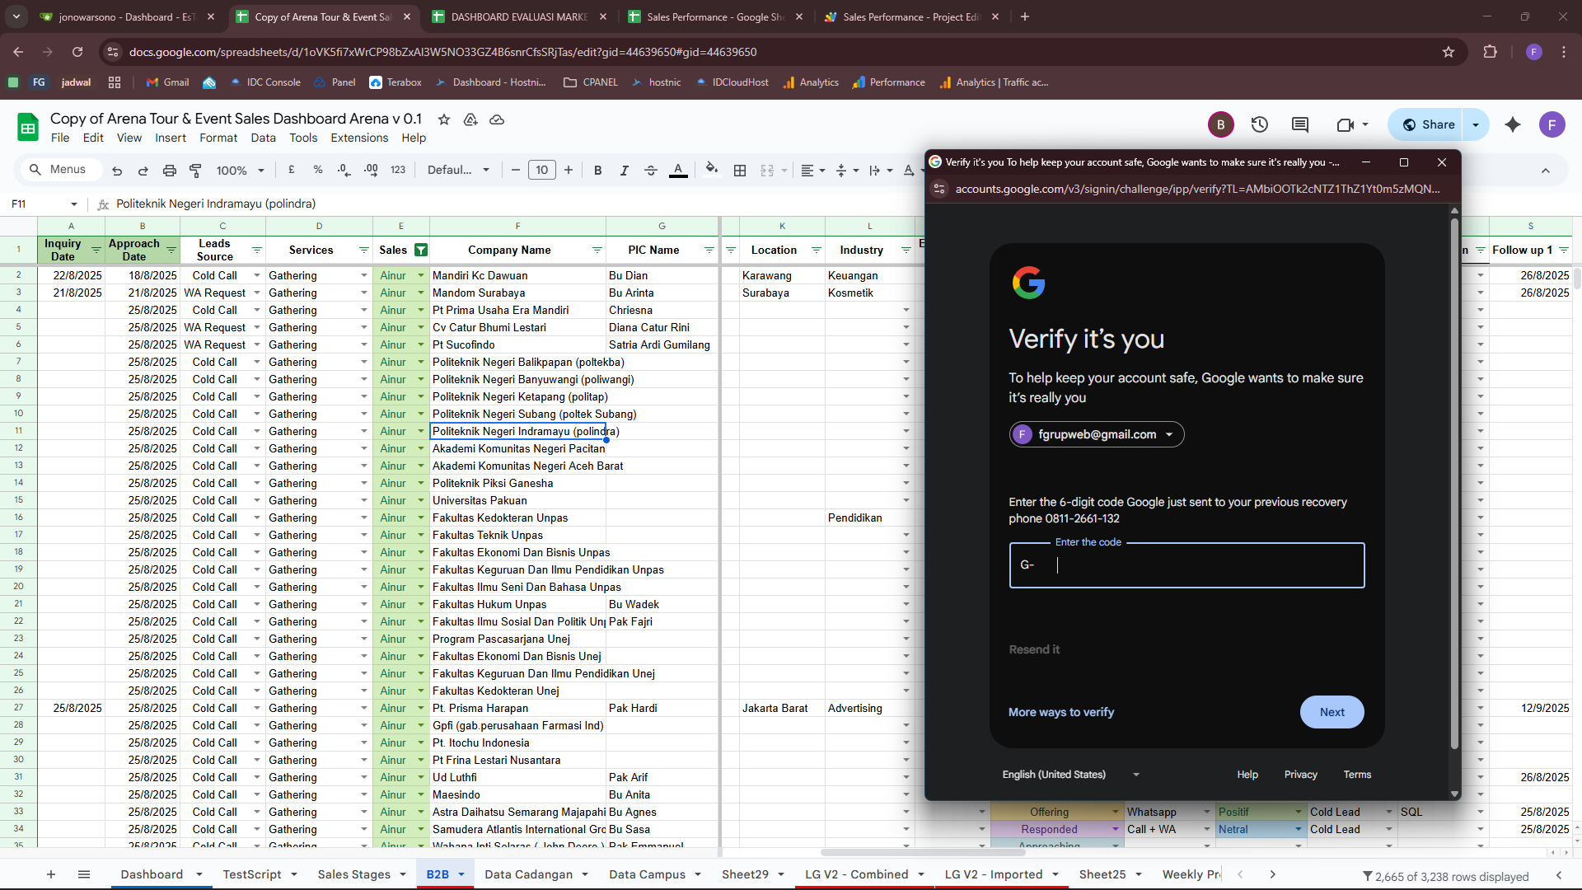Open the comments panel icon
Screen dimensions: 1582x890
1300,124
